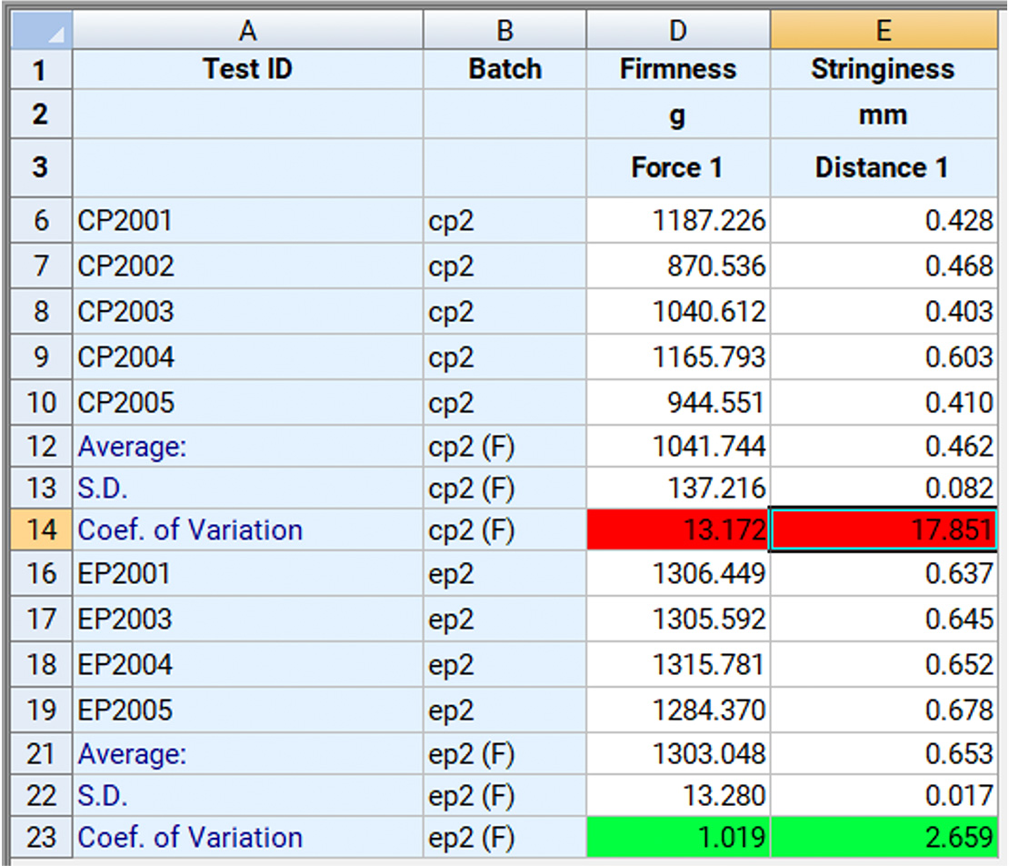Select row 14 header
The height and width of the screenshot is (866, 1009).
tap(41, 529)
